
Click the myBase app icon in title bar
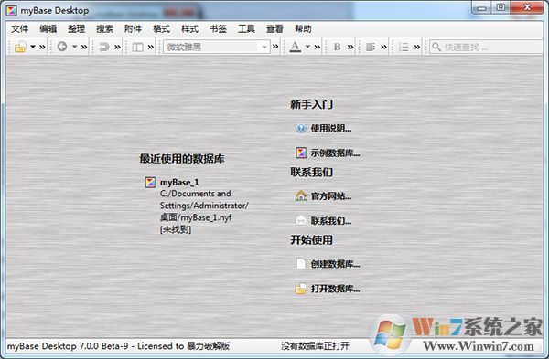tap(11, 10)
